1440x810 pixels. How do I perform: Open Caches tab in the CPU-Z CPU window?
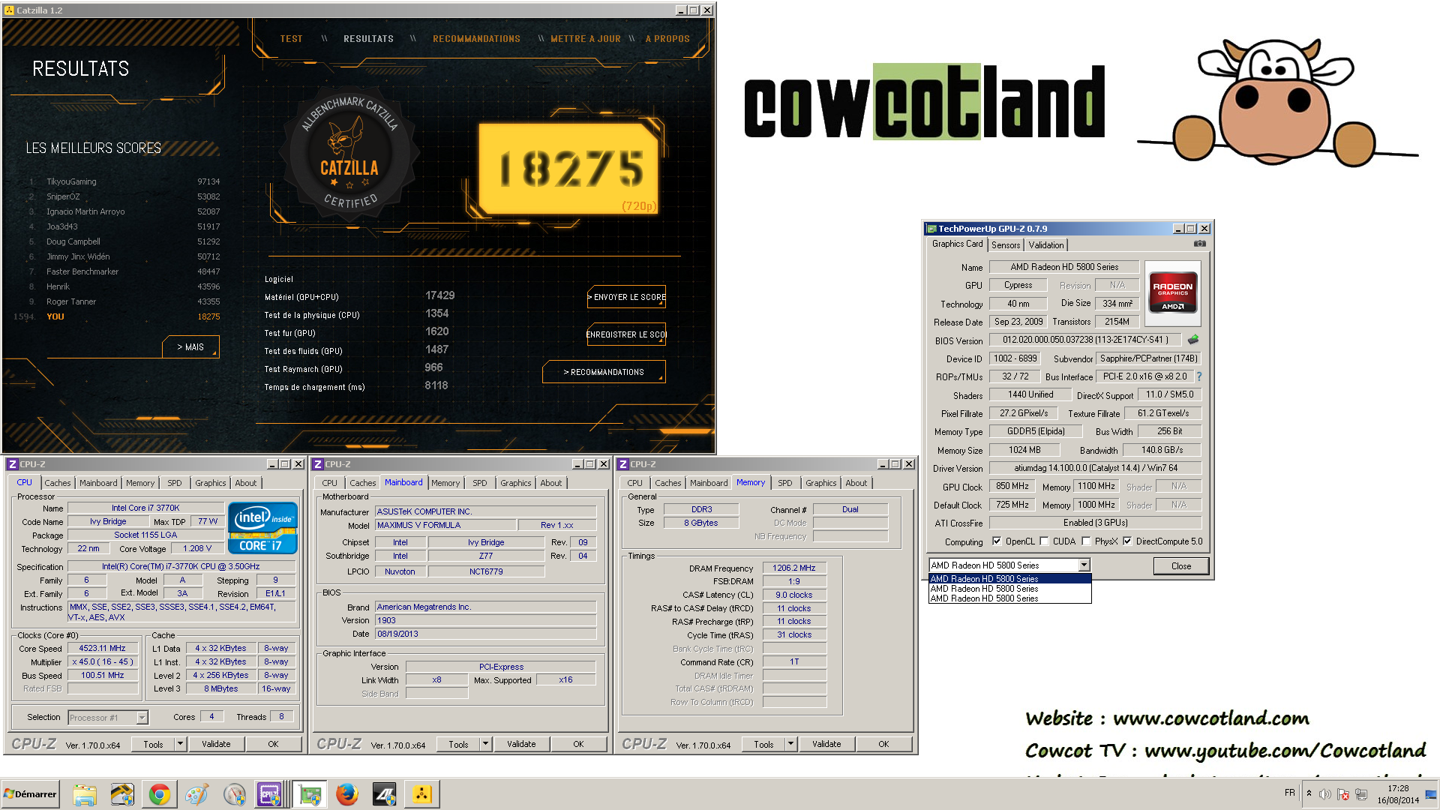click(57, 483)
